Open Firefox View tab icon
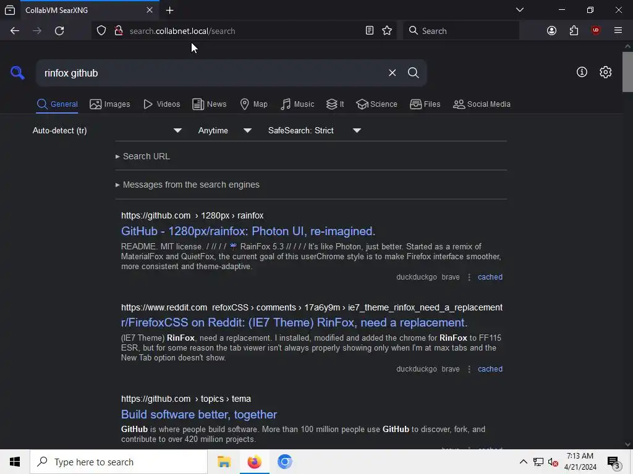This screenshot has height=474, width=633. point(10,10)
